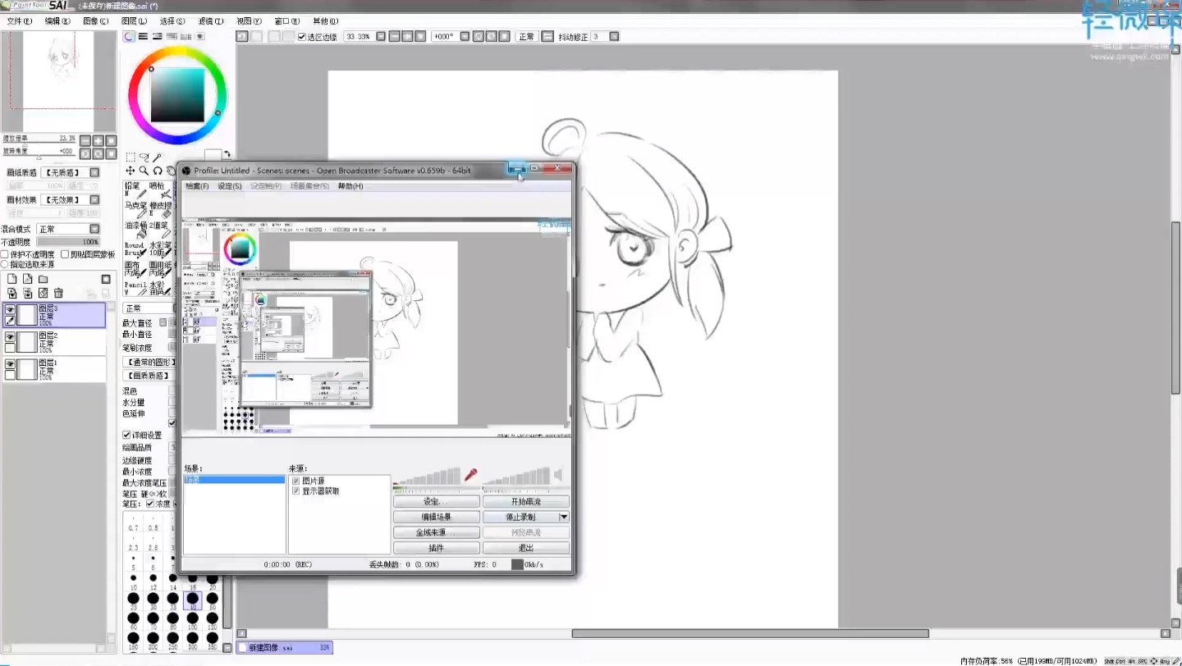Click the 设定... button in OBS
The image size is (1182, 666).
coord(437,501)
